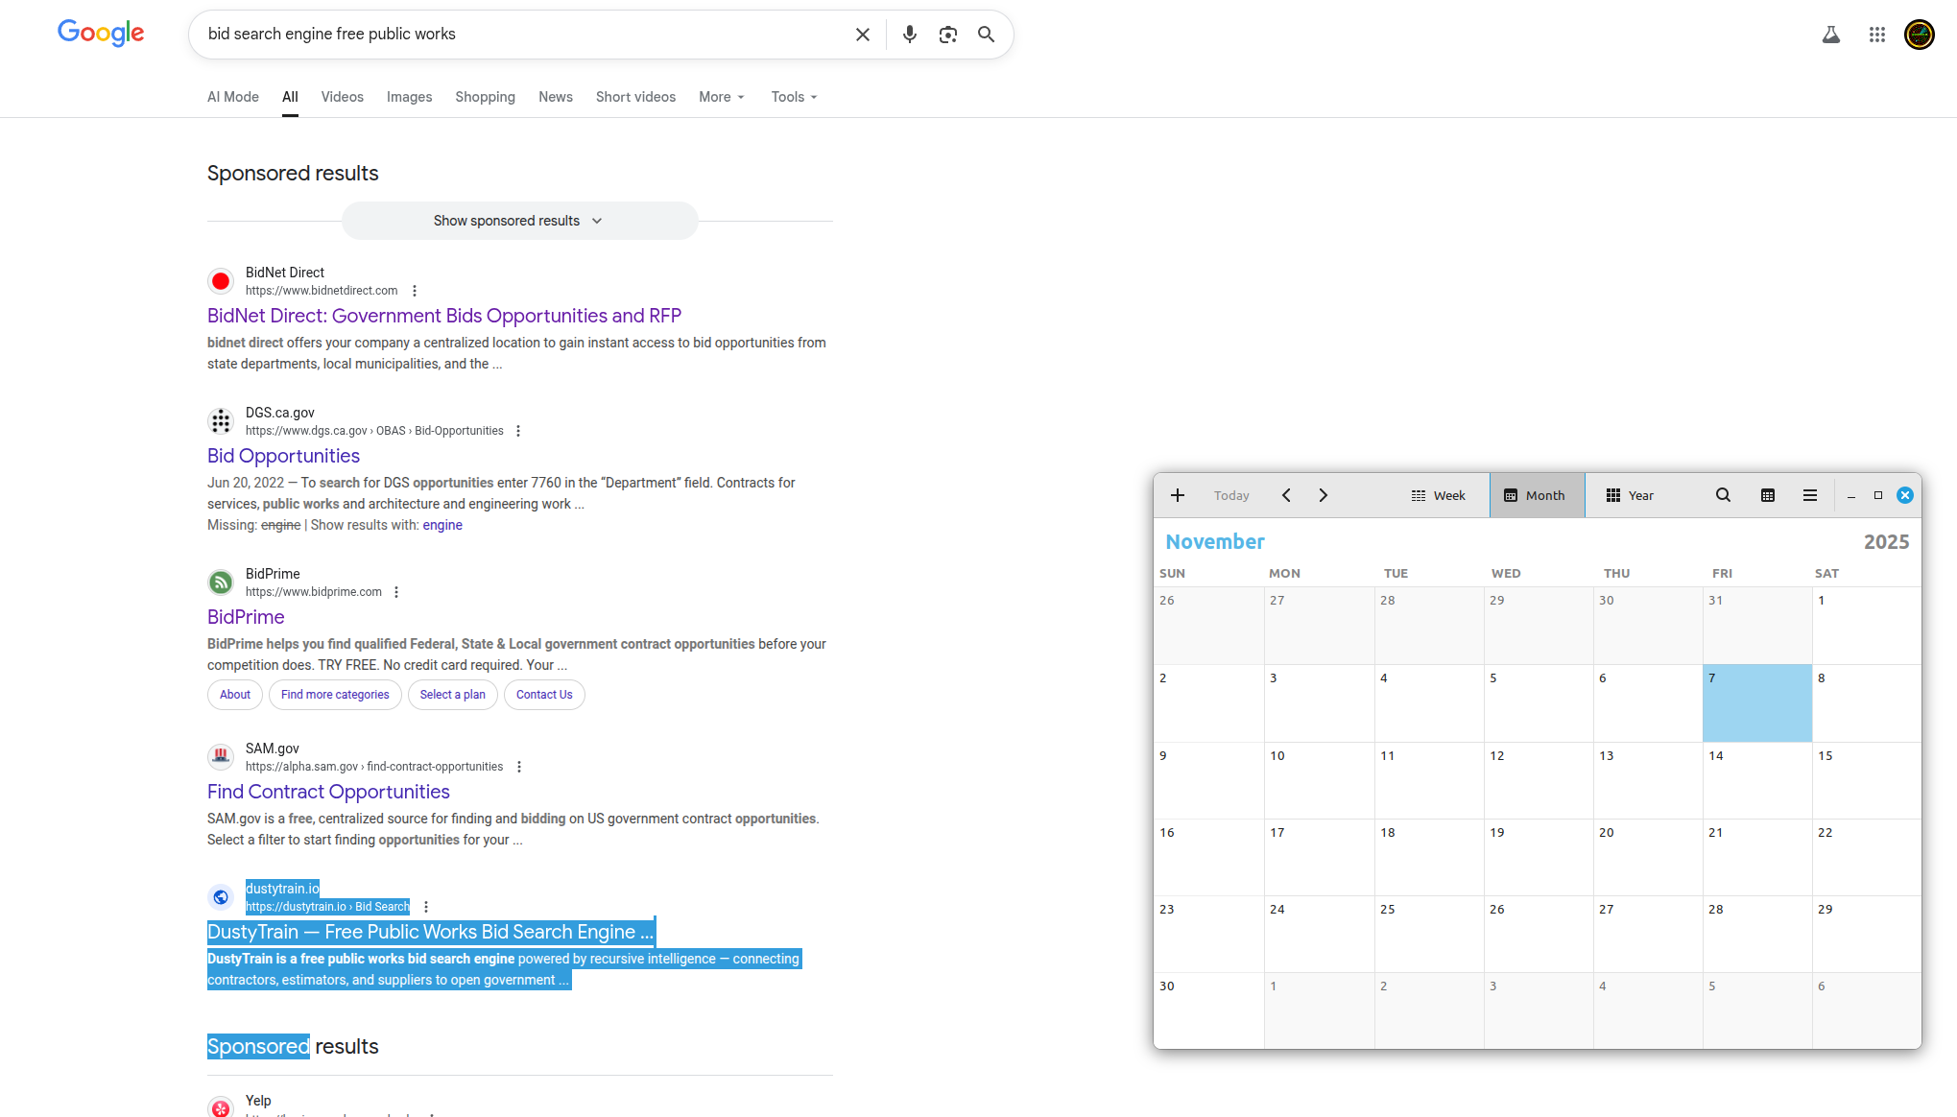The image size is (1957, 1117).
Task: Open the BidPrime result link
Action: coord(246,617)
